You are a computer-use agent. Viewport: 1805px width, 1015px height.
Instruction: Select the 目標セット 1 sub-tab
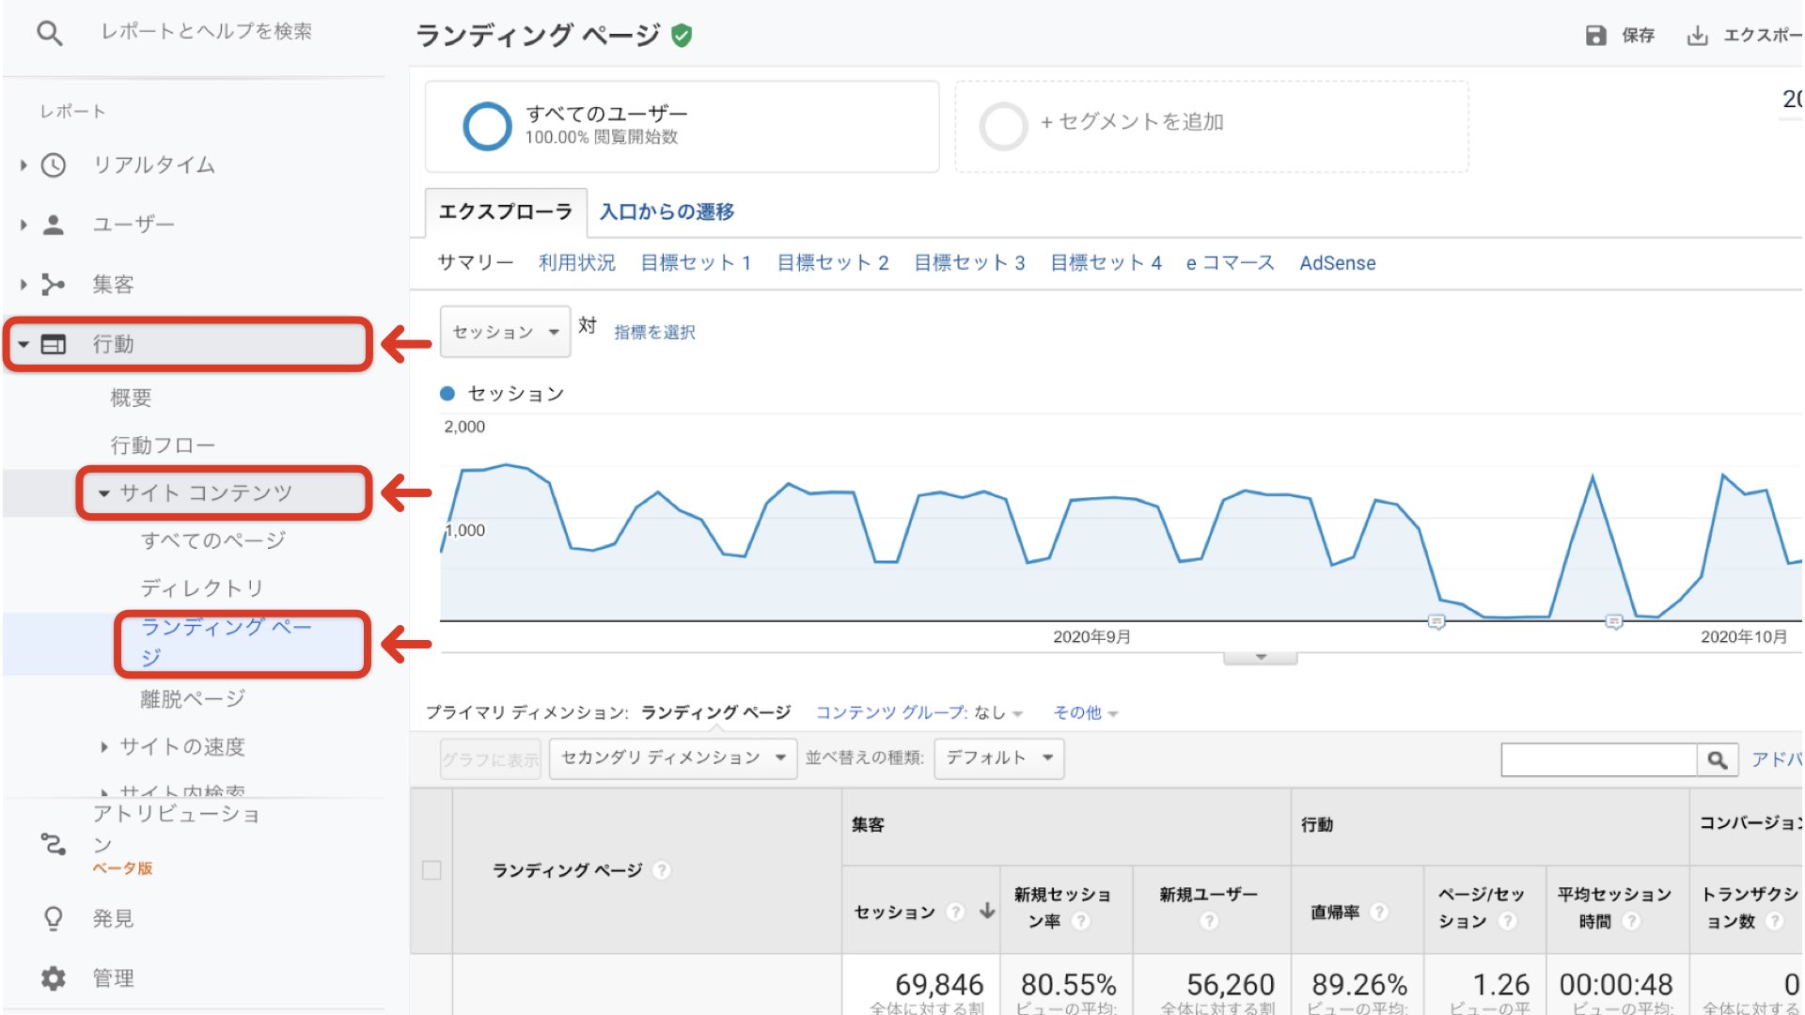(696, 263)
